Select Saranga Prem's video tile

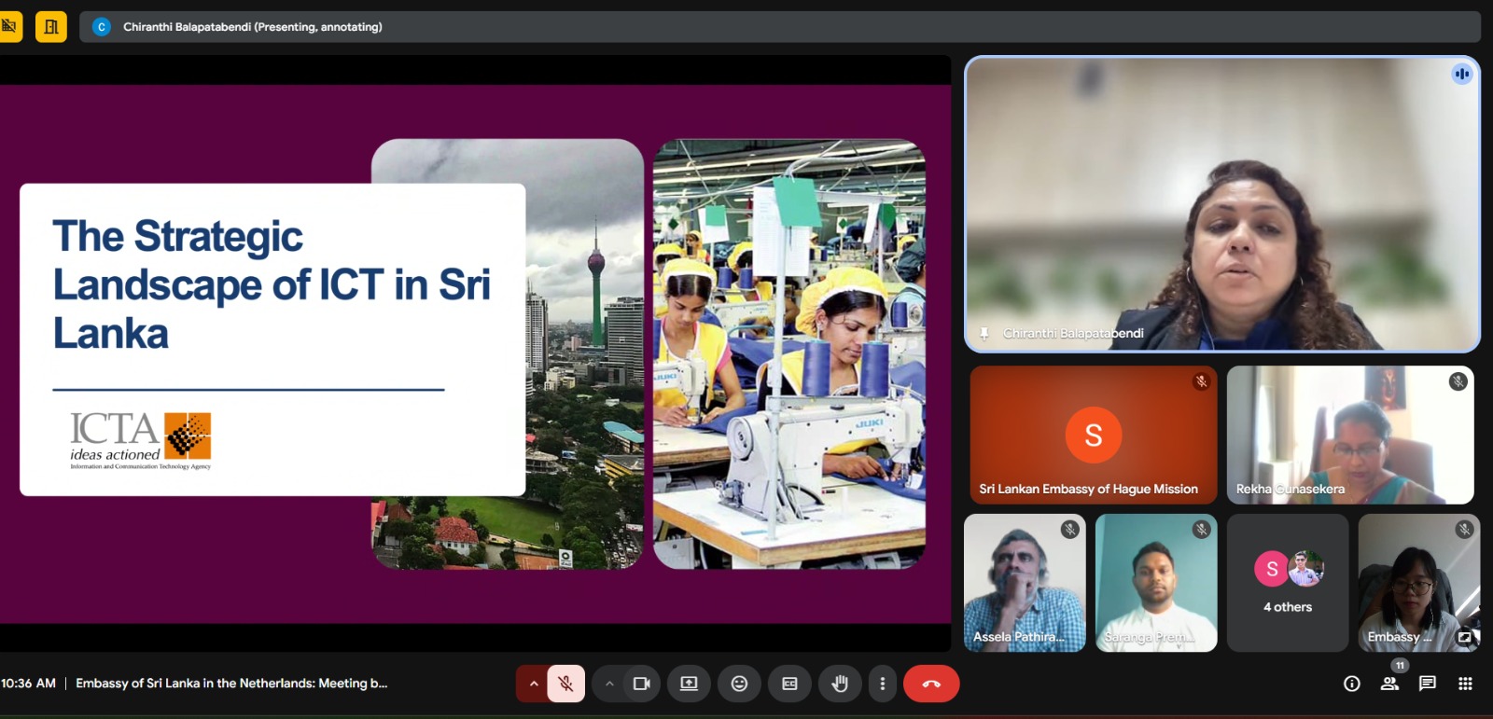[x=1156, y=583]
